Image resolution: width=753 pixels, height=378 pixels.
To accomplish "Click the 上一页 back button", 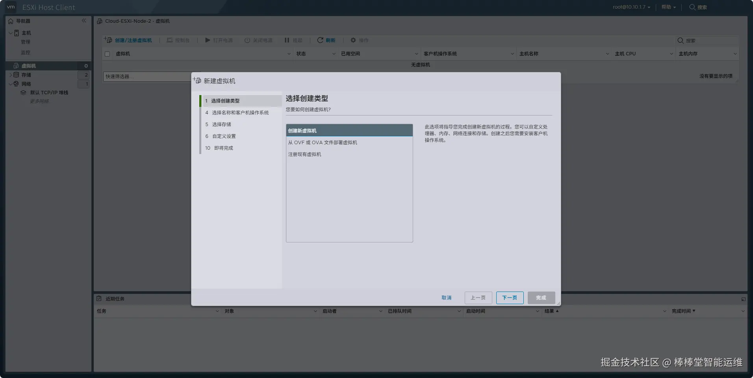I will tap(478, 298).
